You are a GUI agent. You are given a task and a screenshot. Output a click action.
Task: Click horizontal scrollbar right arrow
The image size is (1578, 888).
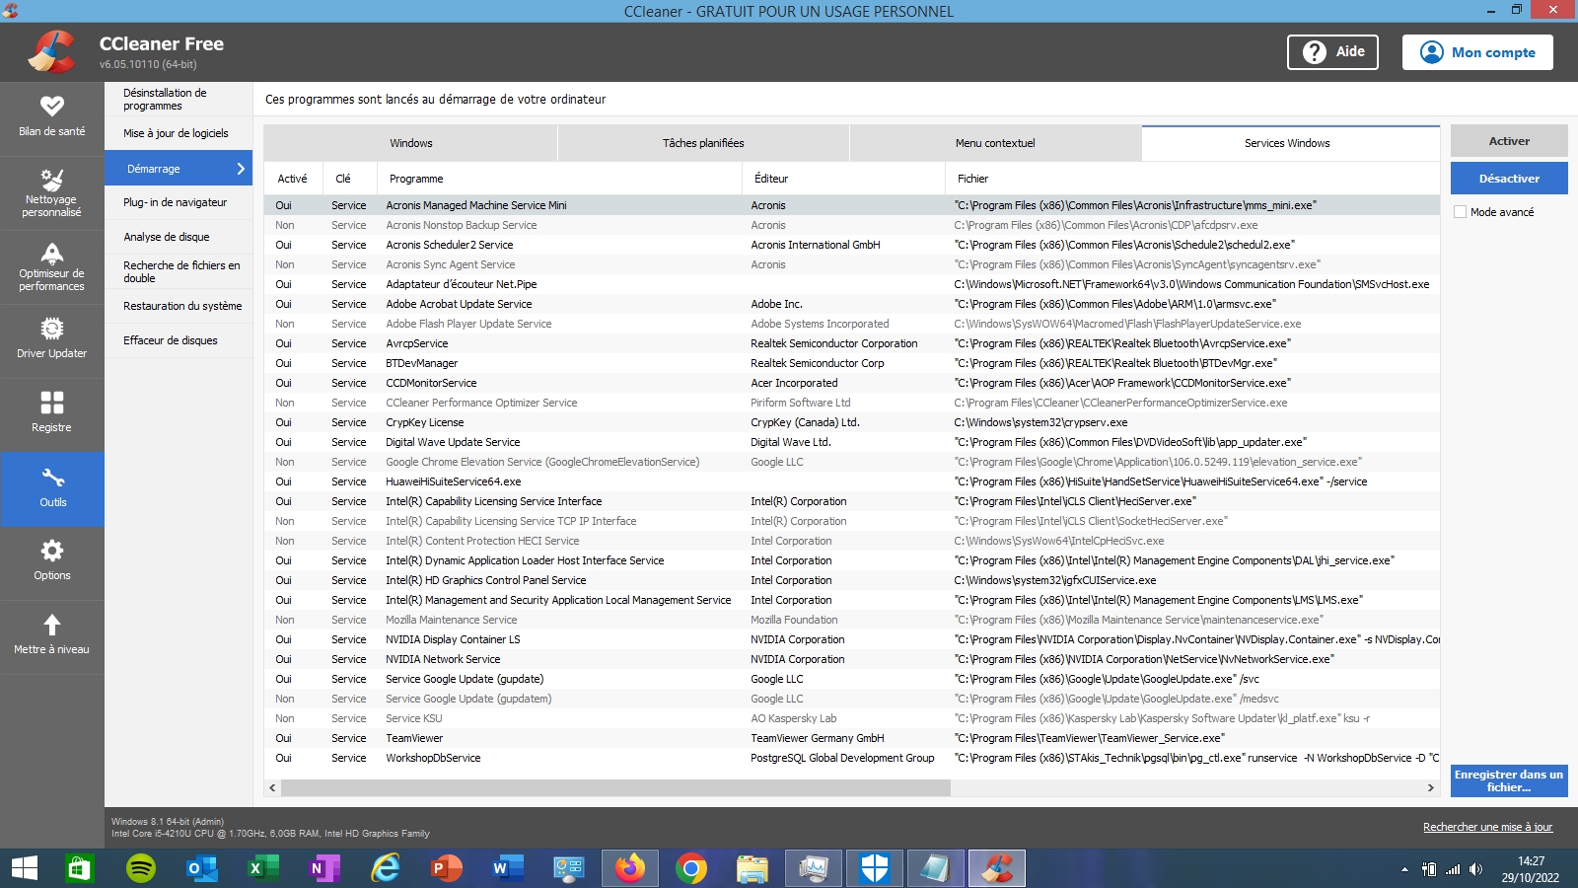[1431, 787]
